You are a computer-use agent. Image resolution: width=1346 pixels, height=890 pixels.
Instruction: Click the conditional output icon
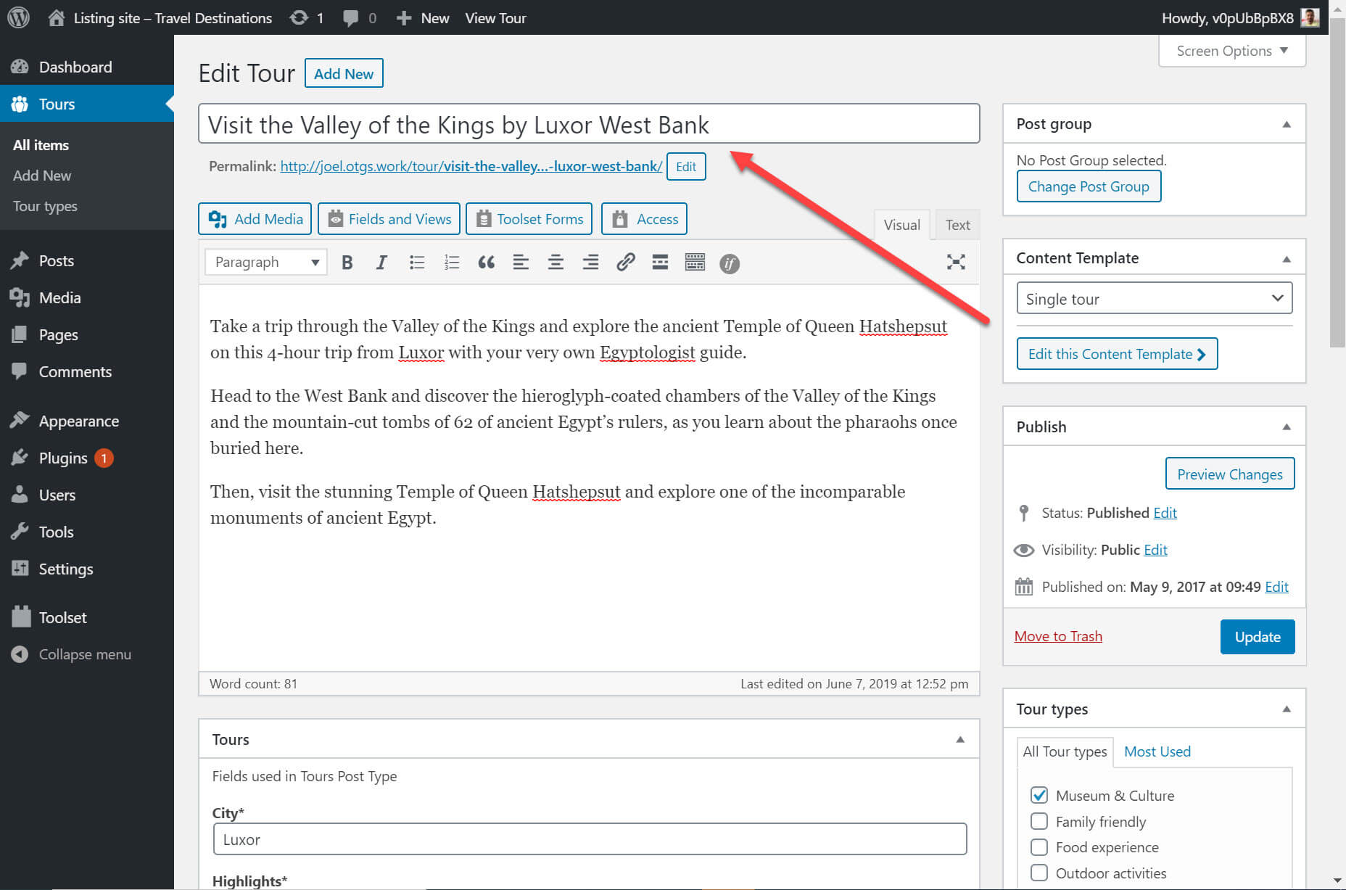tap(730, 263)
